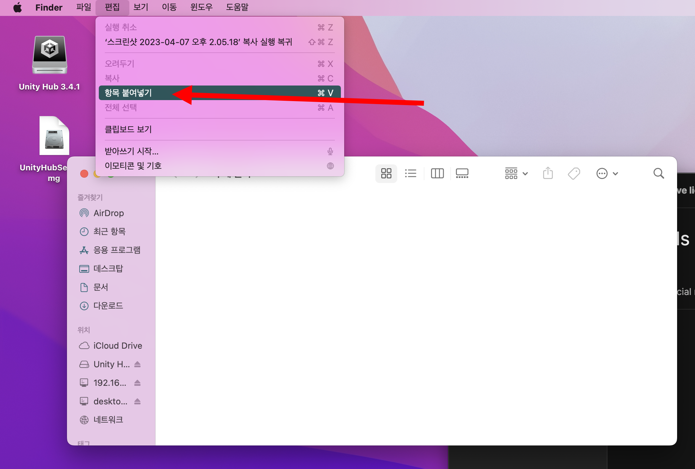Image resolution: width=695 pixels, height=469 pixels.
Task: Choose 항목 붙여넣기 menu entry
Action: point(128,93)
